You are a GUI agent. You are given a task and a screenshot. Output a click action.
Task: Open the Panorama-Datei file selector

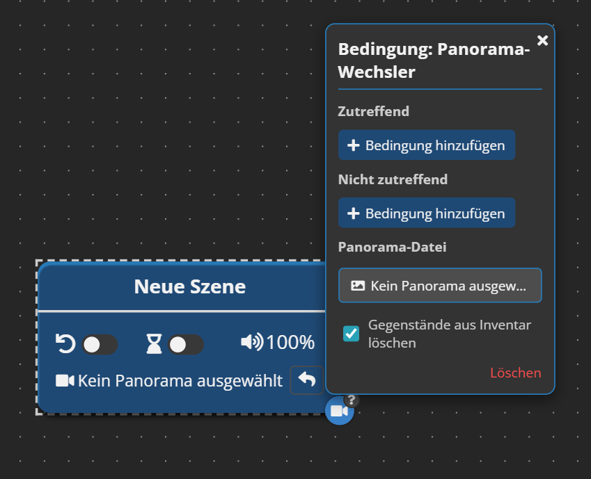pos(440,285)
